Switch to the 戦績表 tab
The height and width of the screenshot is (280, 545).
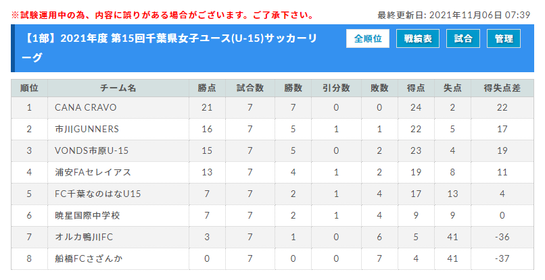[418, 38]
